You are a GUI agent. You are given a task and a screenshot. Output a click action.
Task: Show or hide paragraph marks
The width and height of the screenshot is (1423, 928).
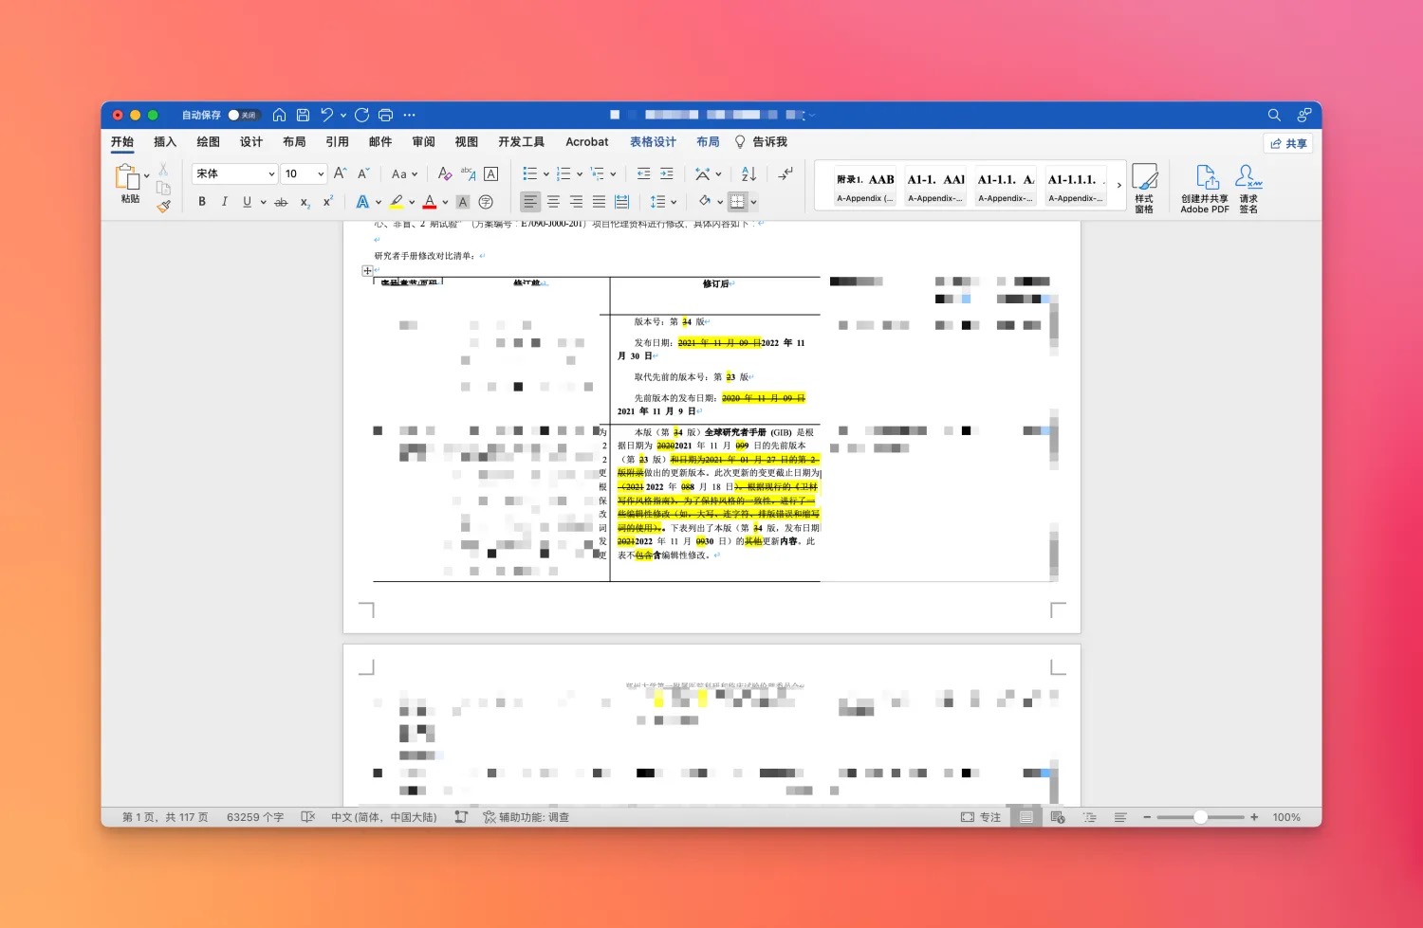point(785,173)
